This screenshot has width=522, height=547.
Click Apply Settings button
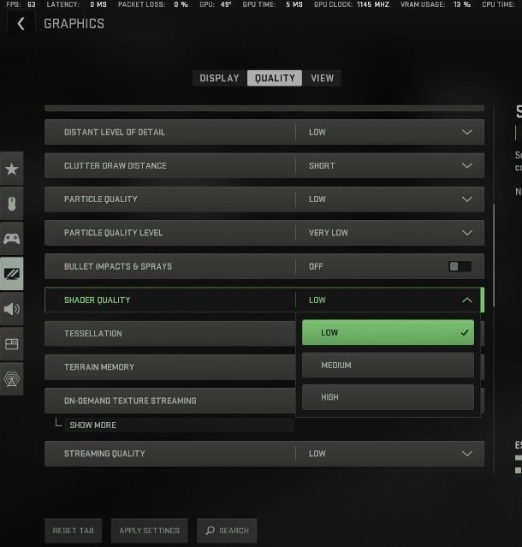(149, 531)
